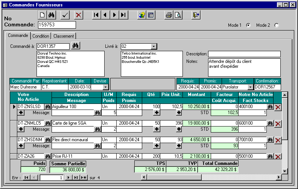
Task: Click the Somme Partielle value 36 800,00 $
Action: tap(68, 169)
